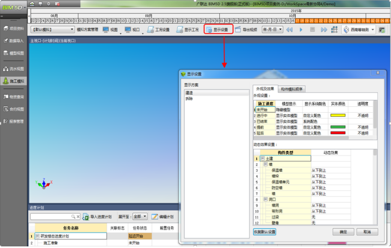391x248 pixels.
Task: Click the red-dot record icon in title bar
Action: 57,4
